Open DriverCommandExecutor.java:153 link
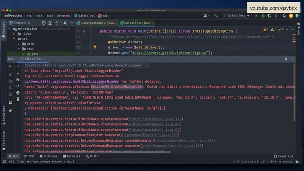 (x=183, y=141)
